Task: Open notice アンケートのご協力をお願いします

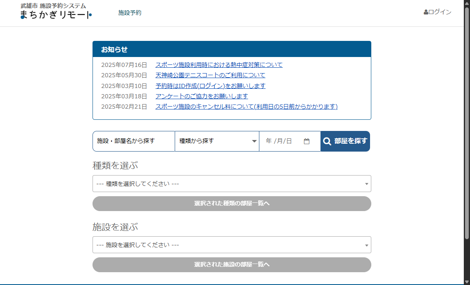Action: pyautogui.click(x=202, y=96)
